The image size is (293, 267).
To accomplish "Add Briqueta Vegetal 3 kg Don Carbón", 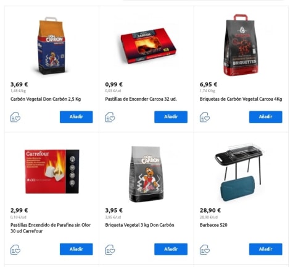I will (171, 249).
